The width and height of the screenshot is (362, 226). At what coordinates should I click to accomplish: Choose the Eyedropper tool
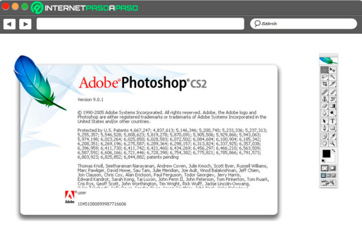pos(332,136)
